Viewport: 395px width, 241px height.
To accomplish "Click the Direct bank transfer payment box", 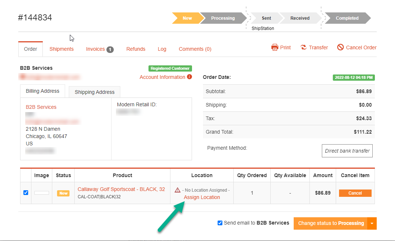I will click(x=347, y=151).
